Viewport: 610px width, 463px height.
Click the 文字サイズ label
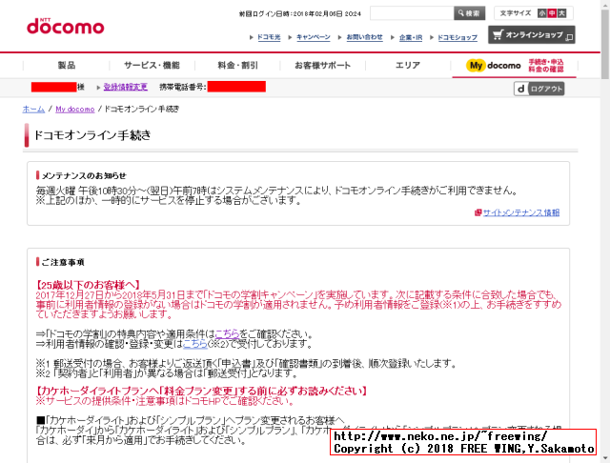click(x=516, y=13)
